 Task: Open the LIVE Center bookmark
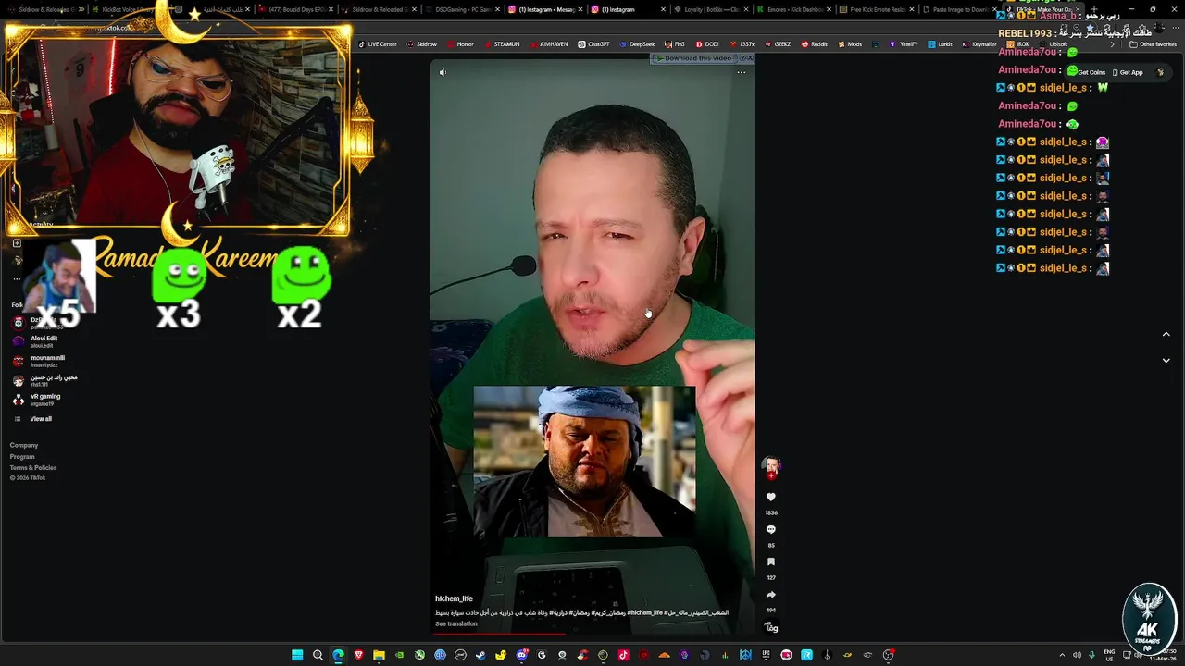coord(378,44)
